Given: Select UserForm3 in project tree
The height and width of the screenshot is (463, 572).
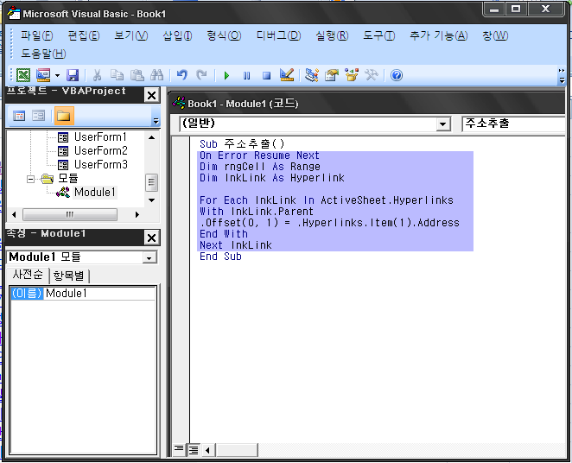Looking at the screenshot, I should 101,165.
